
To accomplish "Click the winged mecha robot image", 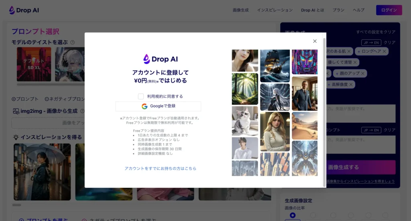I will click(305, 158).
